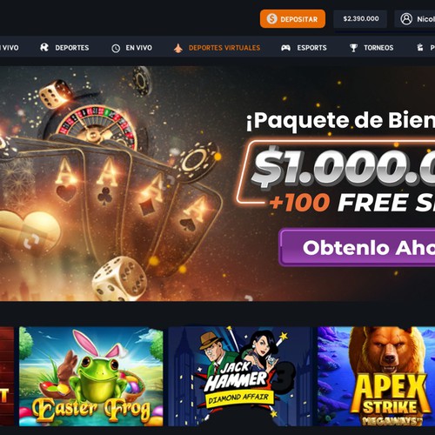The height and width of the screenshot is (435, 435).
Task: Play the Apex Strike Megaways game
Action: pyautogui.click(x=377, y=377)
